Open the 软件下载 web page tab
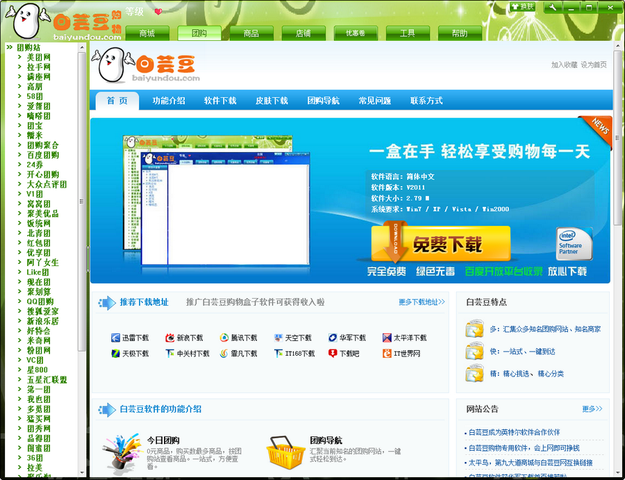625x480 pixels. (220, 101)
